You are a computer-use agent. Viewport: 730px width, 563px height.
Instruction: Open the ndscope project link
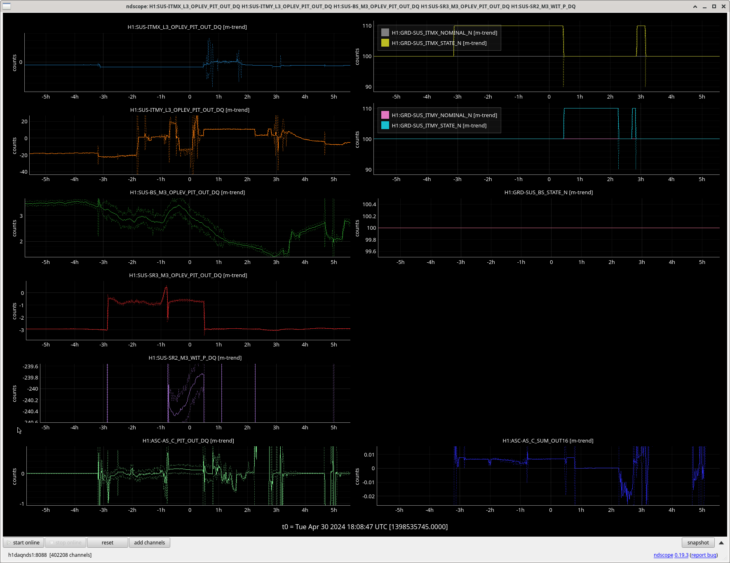click(x=663, y=555)
